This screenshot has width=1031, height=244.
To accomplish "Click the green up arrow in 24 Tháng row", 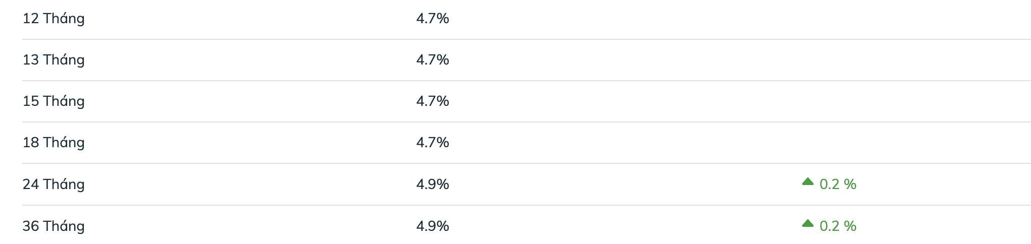I will [x=807, y=181].
